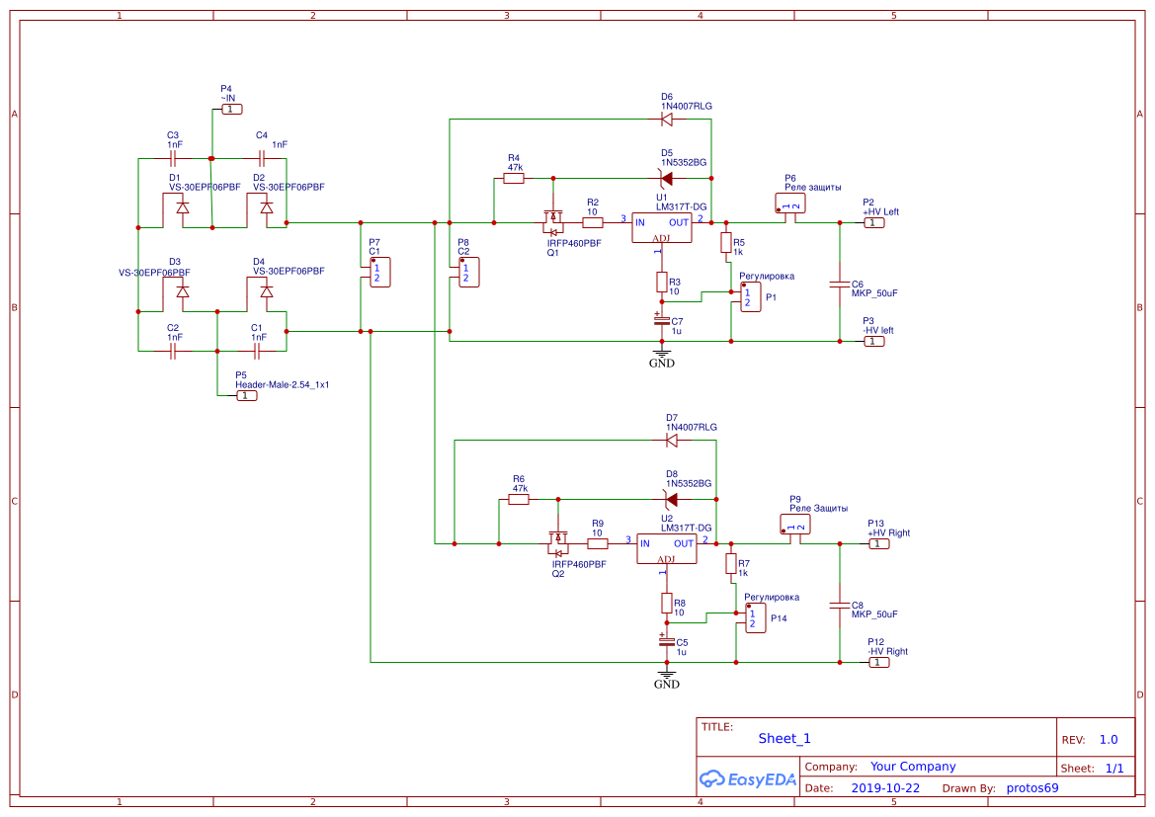Select the P12 -HV Right connector pin

click(878, 662)
